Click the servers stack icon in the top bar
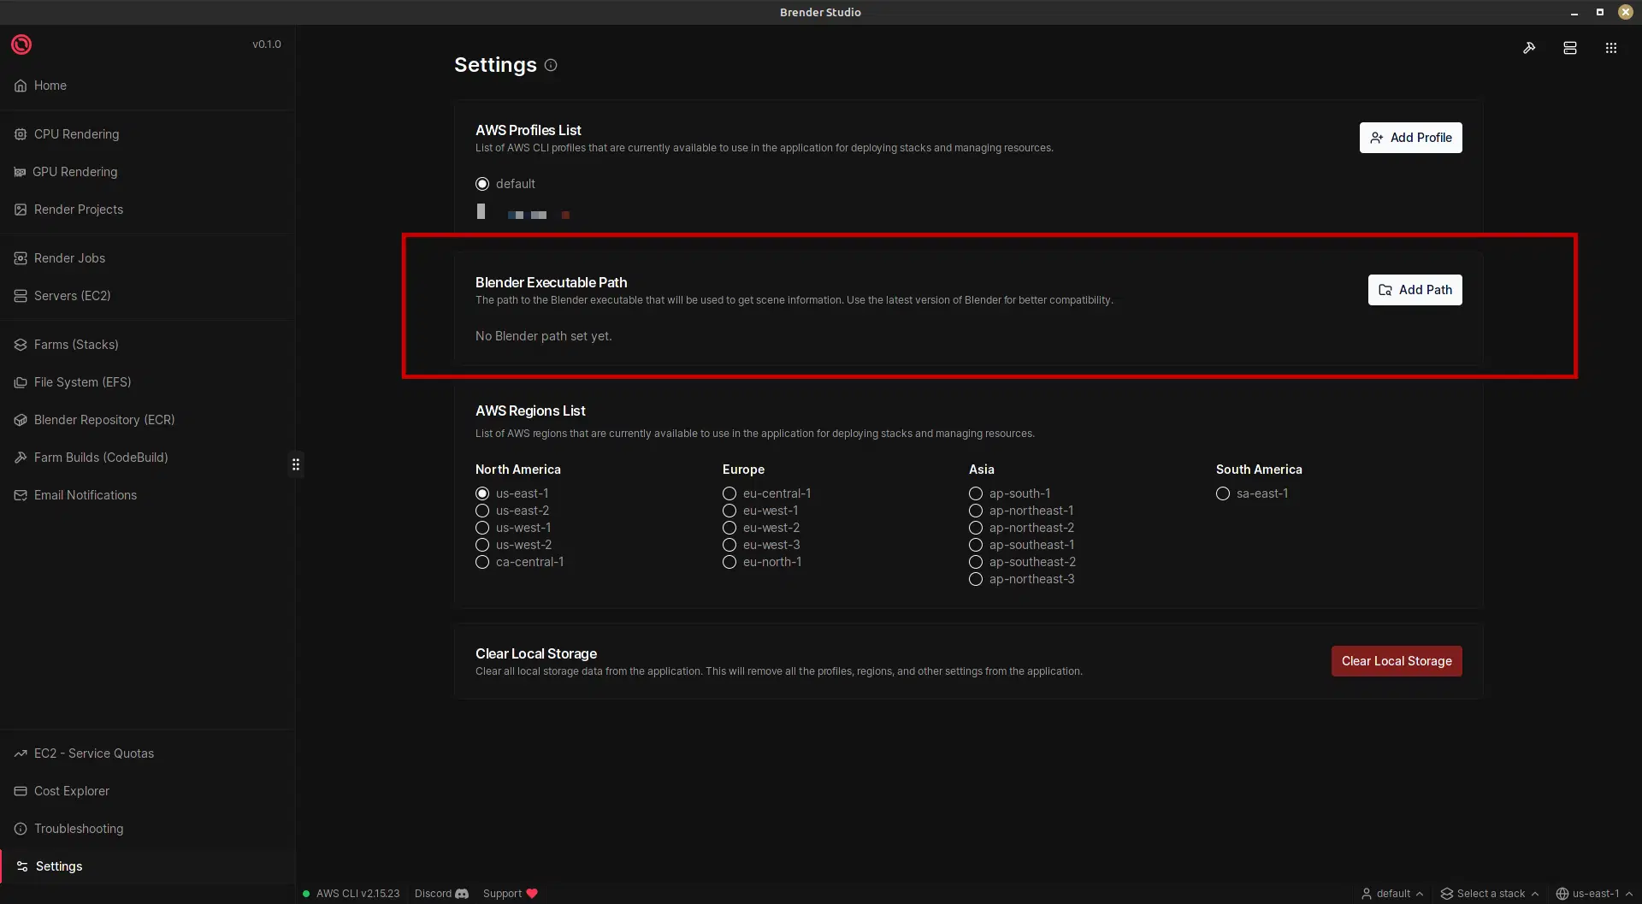Screen dimensions: 1642x904 pos(1570,48)
